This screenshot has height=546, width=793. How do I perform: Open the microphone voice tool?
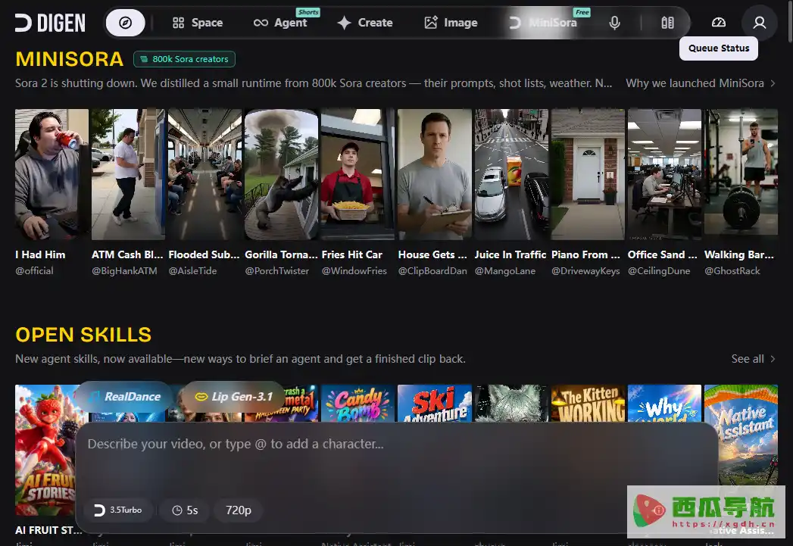coord(614,23)
